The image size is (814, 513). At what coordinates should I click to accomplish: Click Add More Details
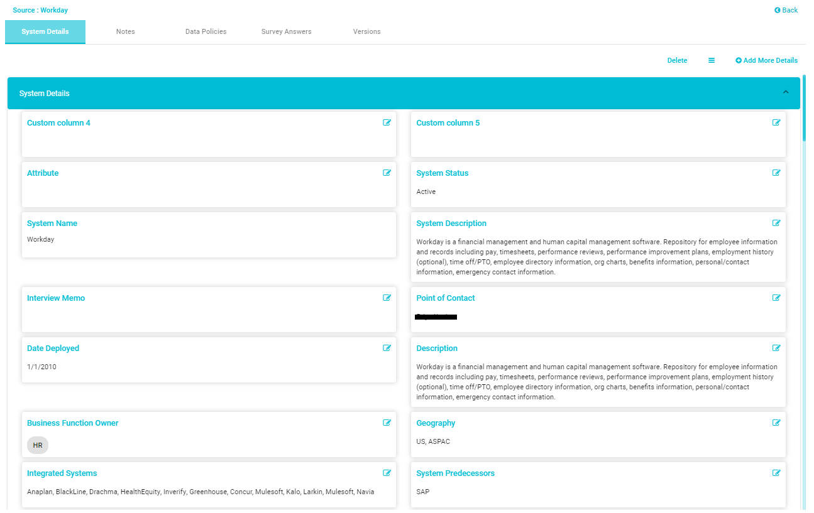click(x=767, y=60)
